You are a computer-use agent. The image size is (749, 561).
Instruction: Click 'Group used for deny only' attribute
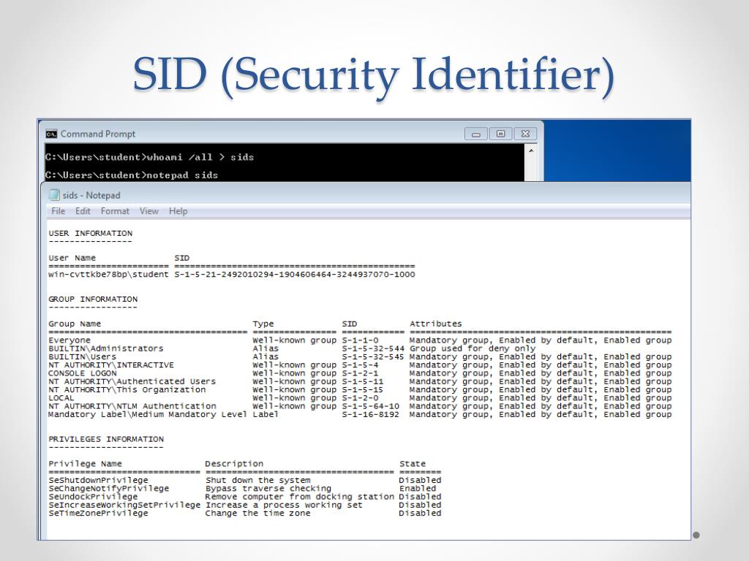pos(473,348)
